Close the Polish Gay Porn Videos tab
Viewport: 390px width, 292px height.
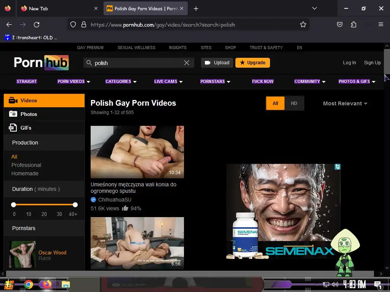[182, 8]
